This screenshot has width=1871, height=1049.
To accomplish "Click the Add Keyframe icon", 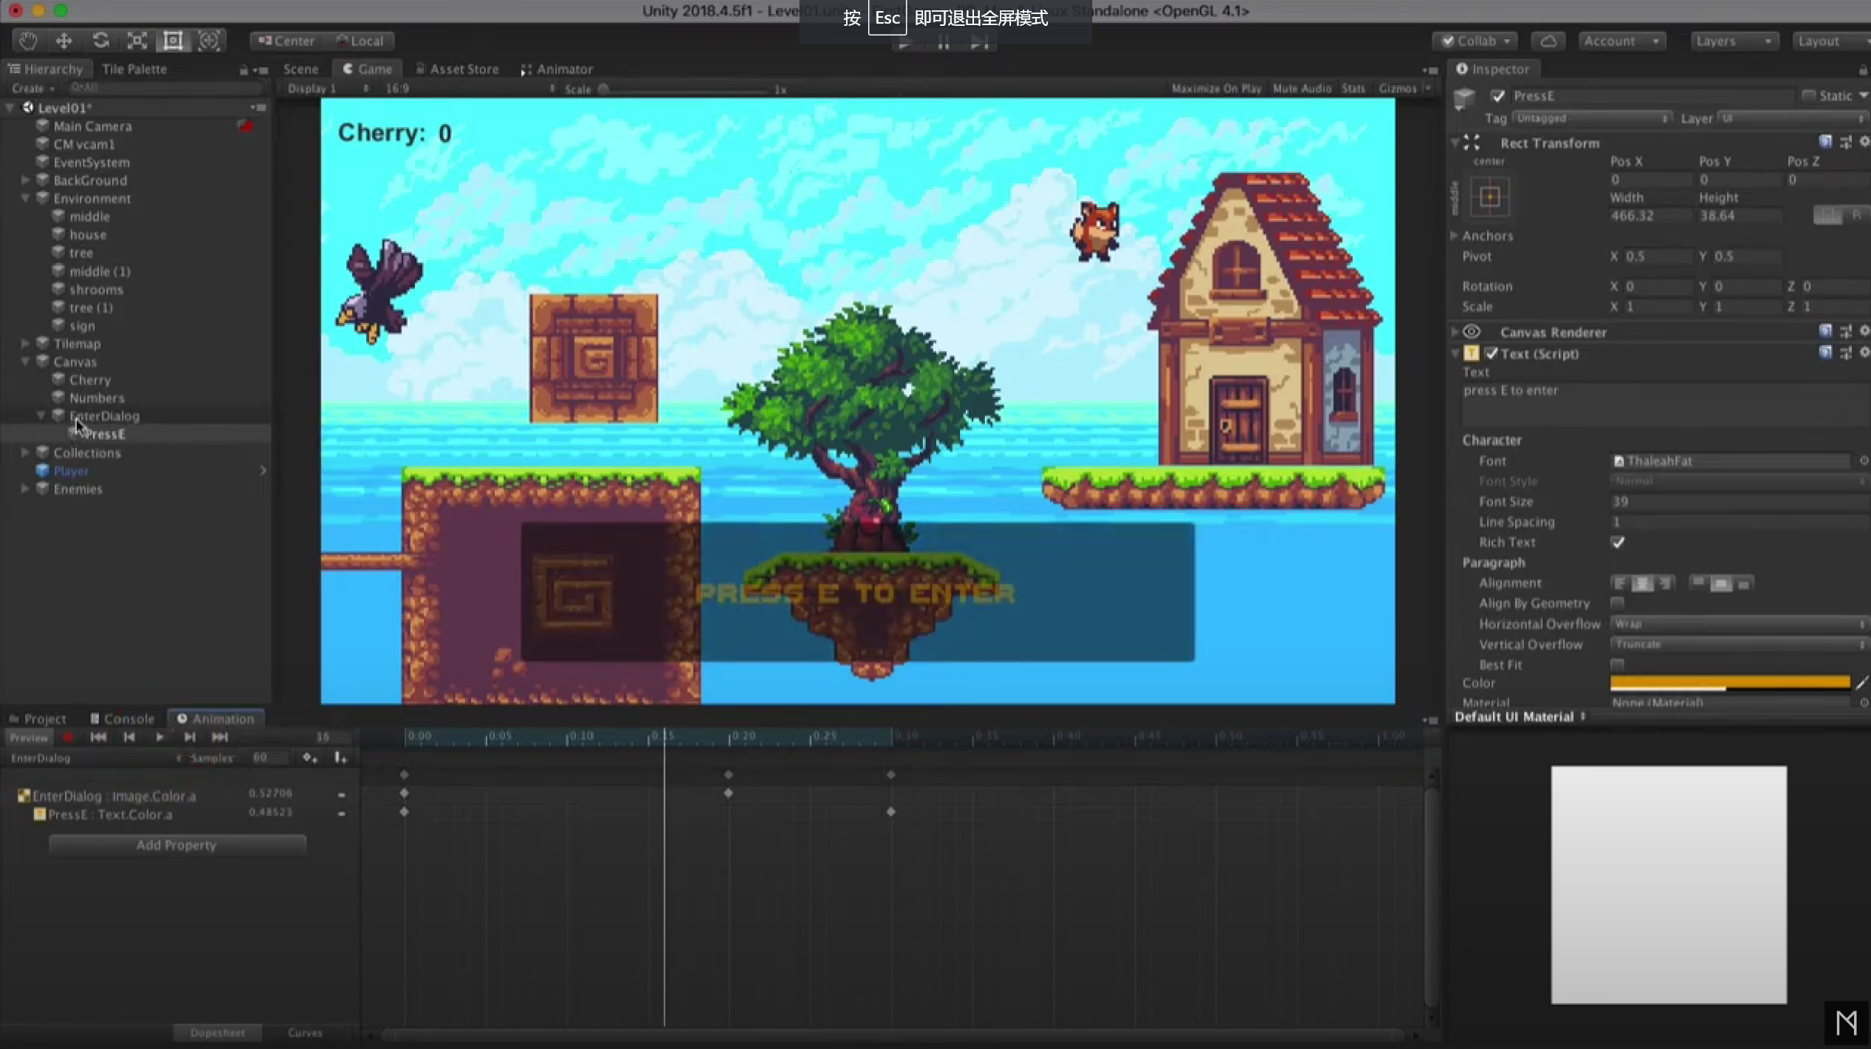I will pos(310,758).
